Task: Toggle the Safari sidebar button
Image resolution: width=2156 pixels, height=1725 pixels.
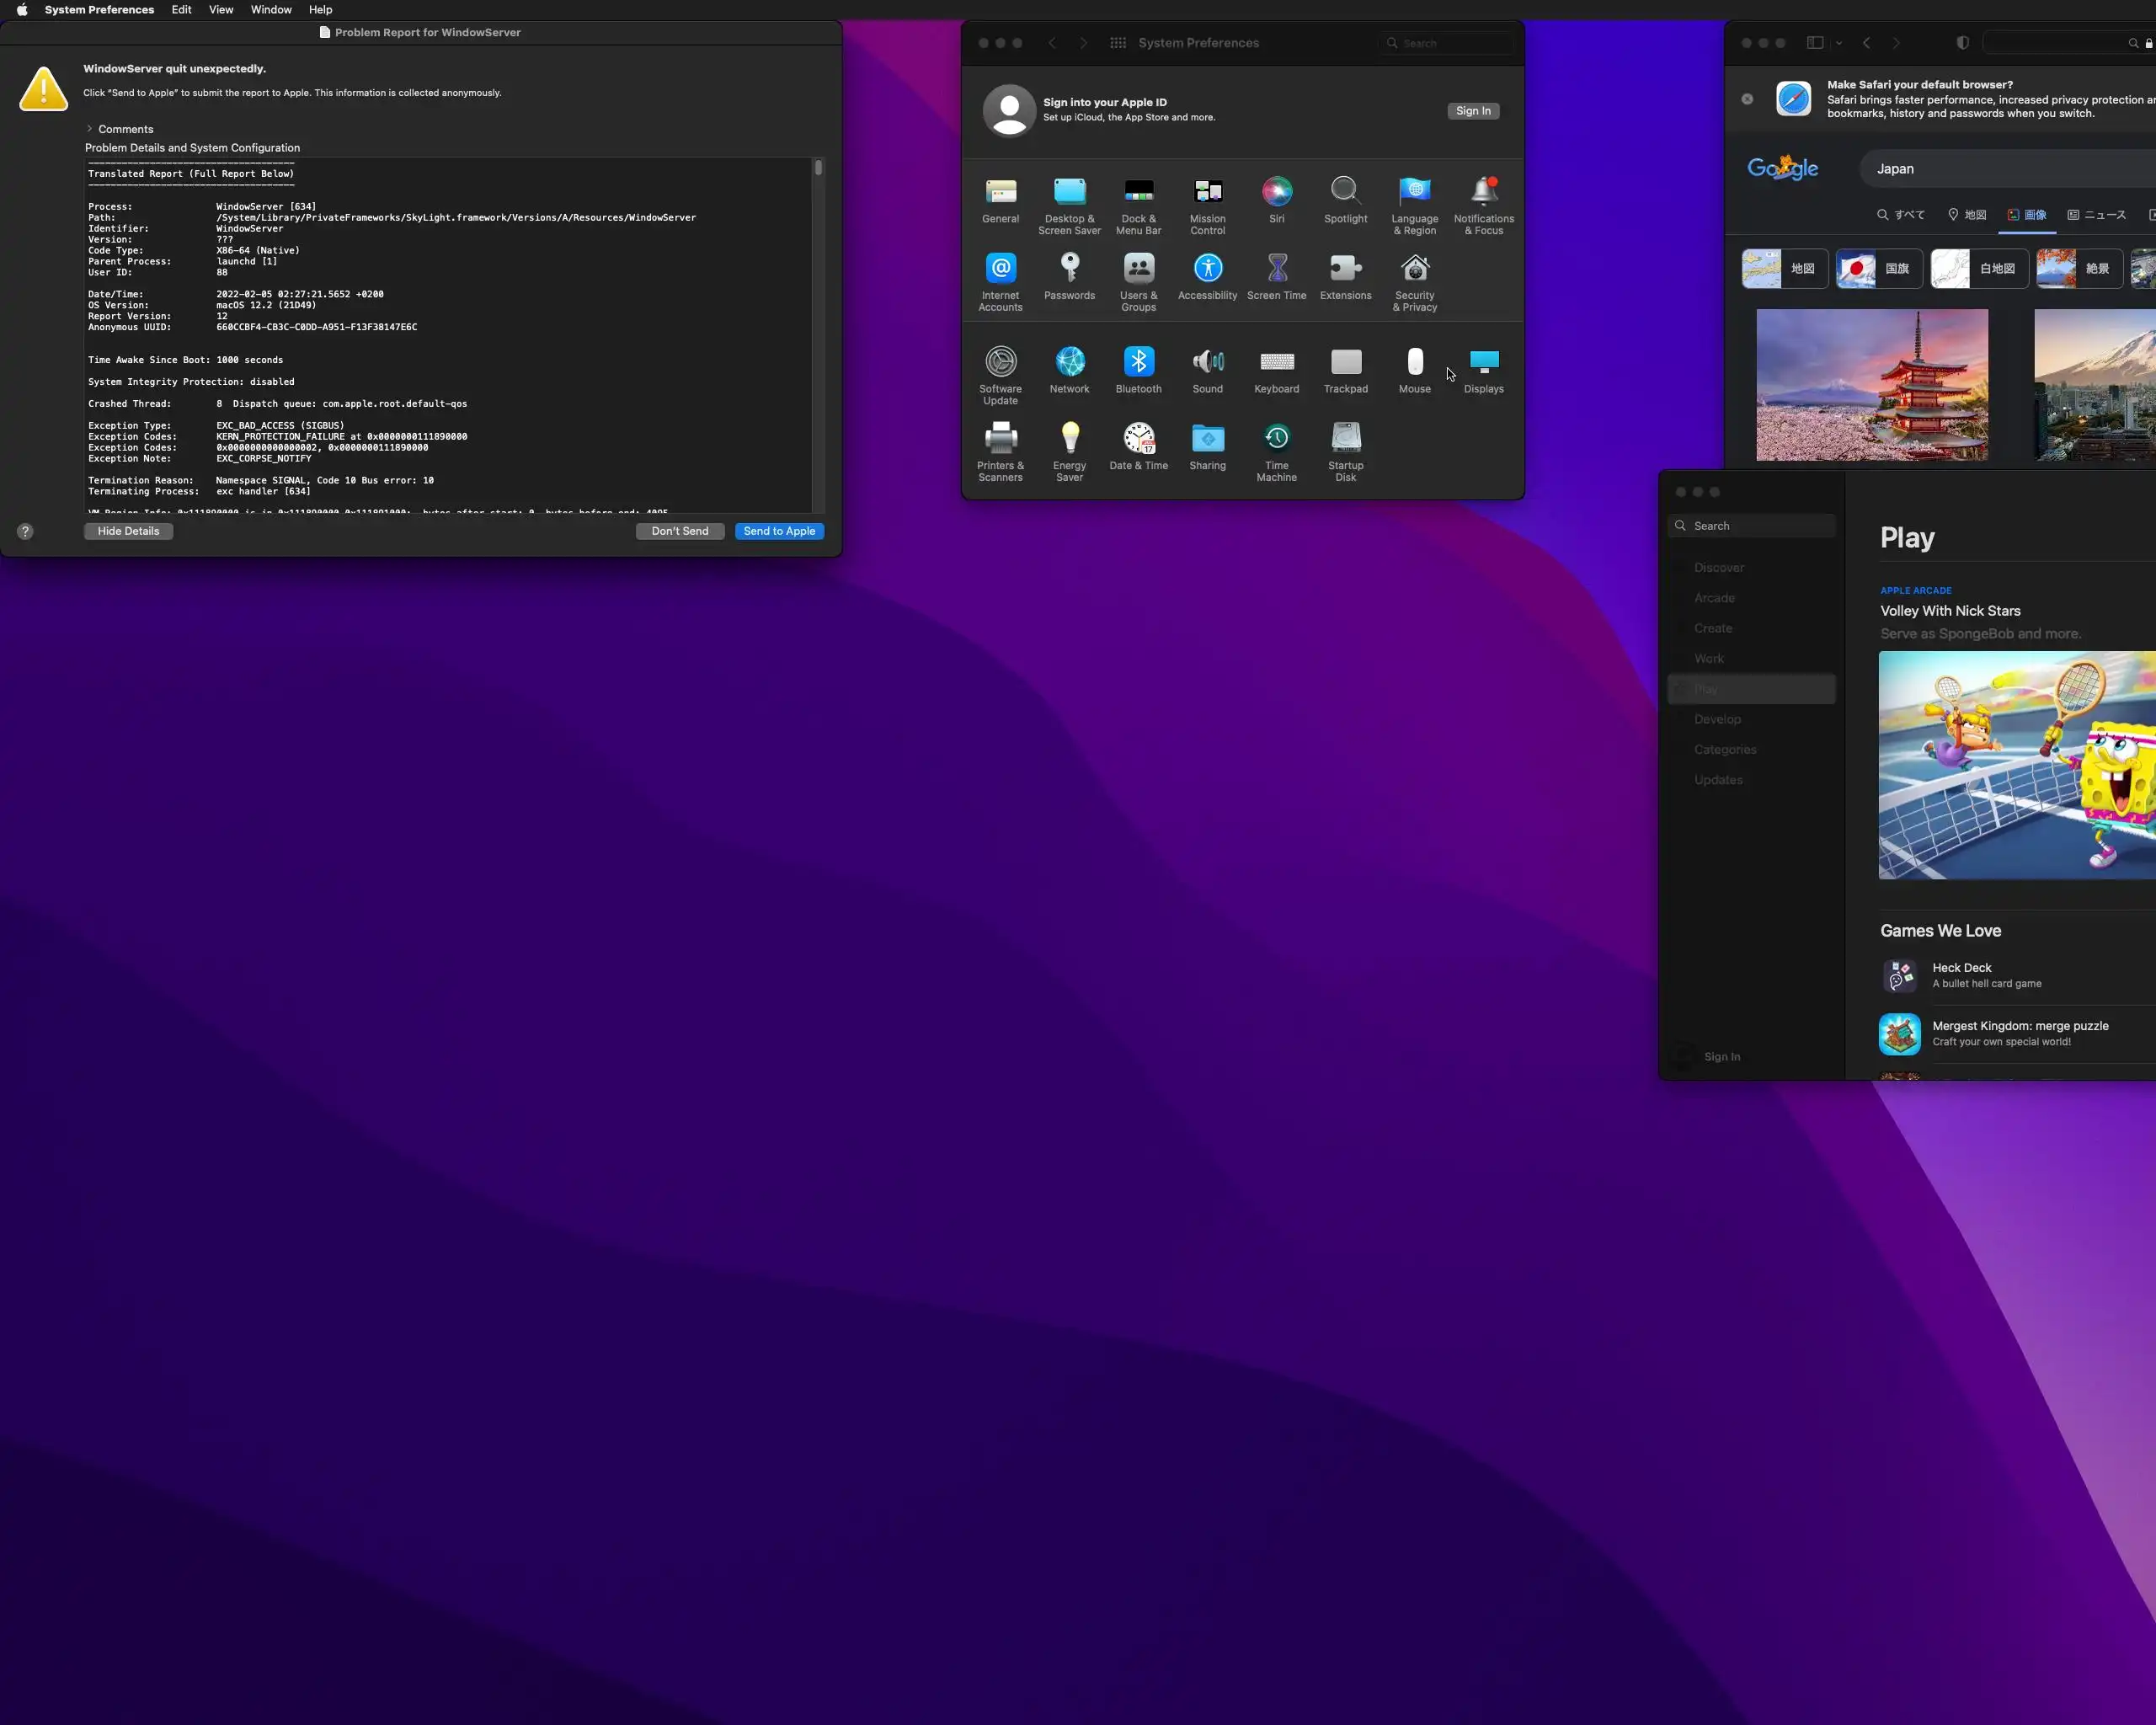Action: click(x=1815, y=43)
